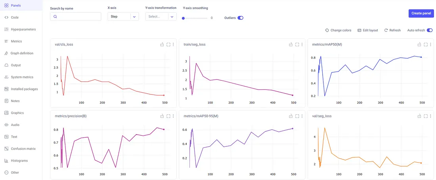Open System metrics in the sidebar

click(22, 77)
